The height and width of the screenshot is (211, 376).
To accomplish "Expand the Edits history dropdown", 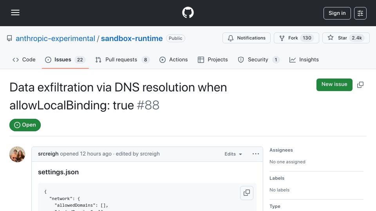I will (x=233, y=154).
